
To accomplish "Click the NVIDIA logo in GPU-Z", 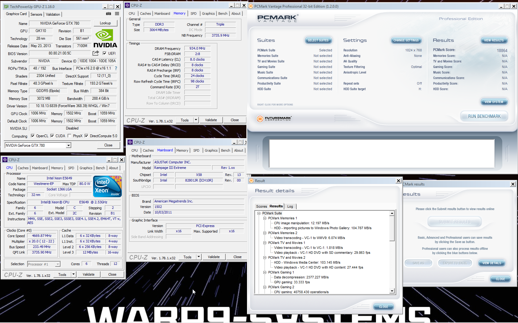I will (105, 38).
